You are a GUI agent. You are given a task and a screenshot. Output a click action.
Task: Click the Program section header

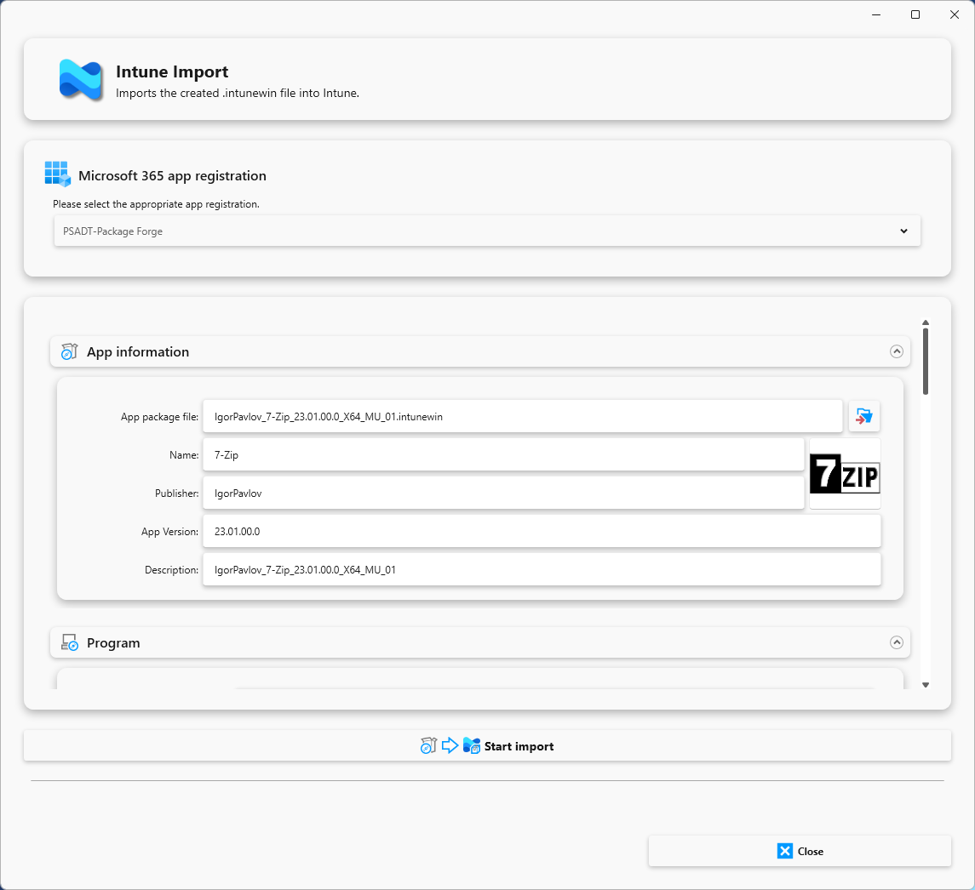(x=480, y=642)
